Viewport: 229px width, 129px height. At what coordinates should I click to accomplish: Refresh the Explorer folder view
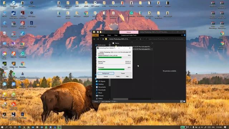pyautogui.click(x=141, y=39)
